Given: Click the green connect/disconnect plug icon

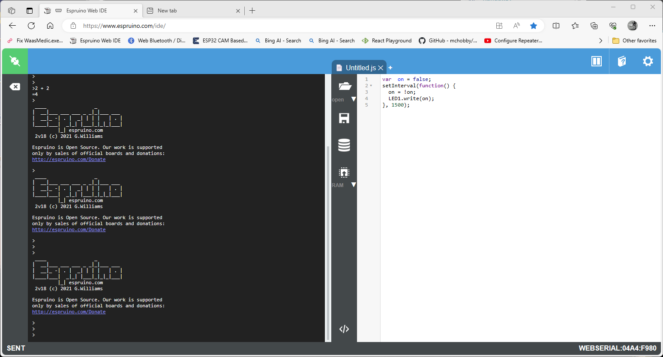Looking at the screenshot, I should (x=15, y=61).
